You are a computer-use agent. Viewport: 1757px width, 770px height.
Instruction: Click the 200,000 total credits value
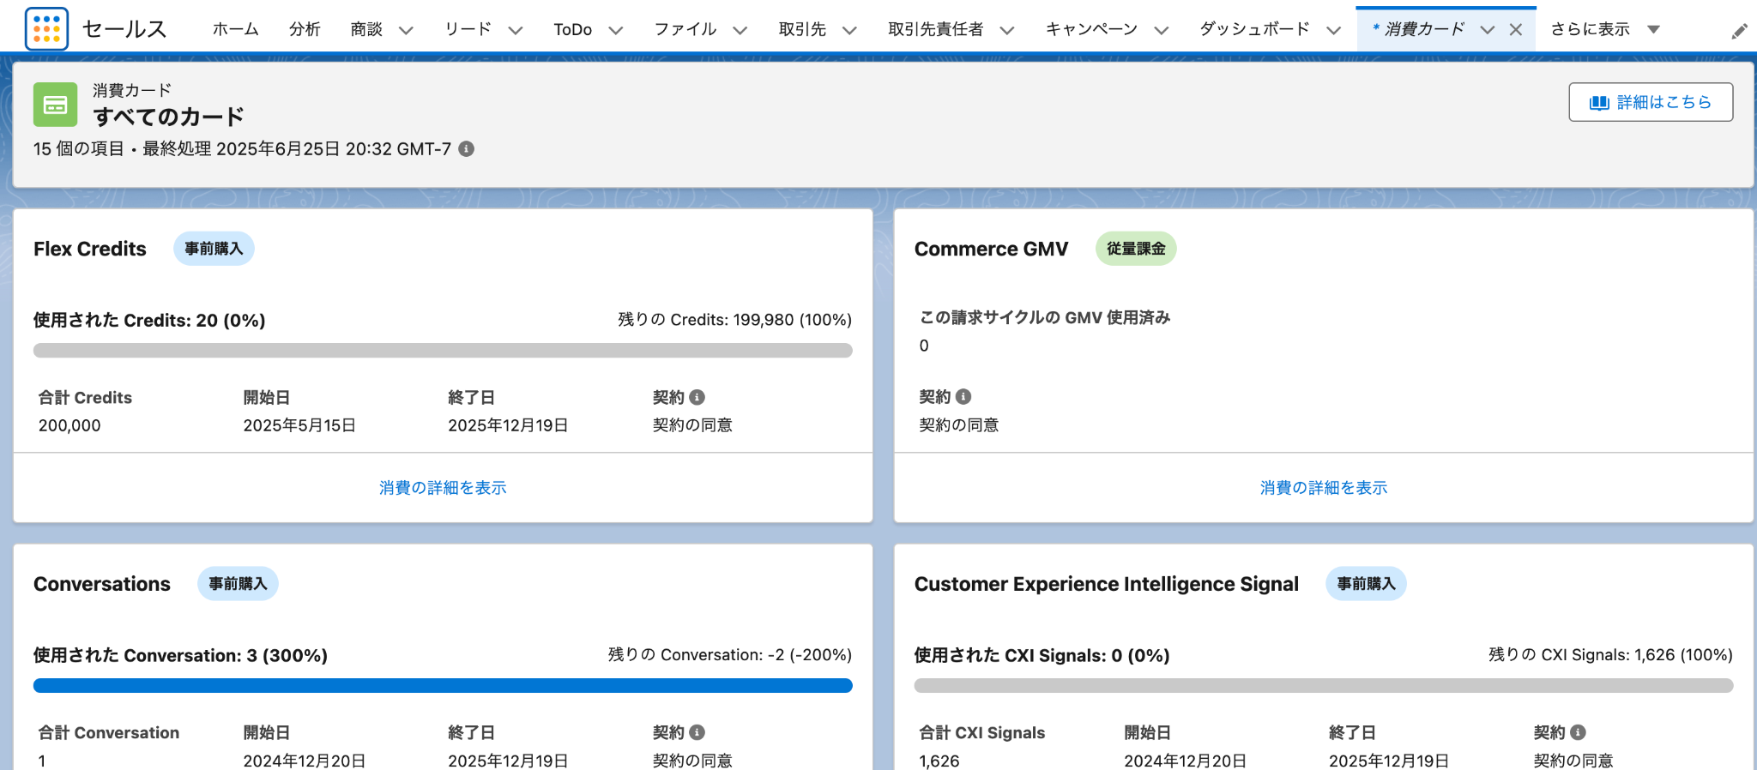(x=69, y=425)
